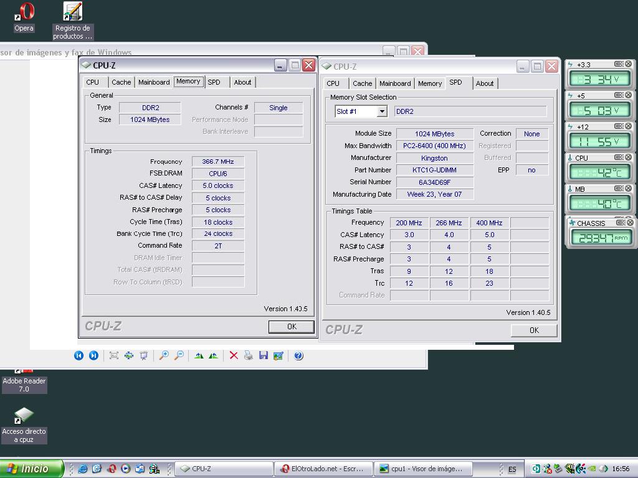Viewport: 638px width, 478px height.
Task: Select the Best Fit icon in image viewer
Action: [x=114, y=355]
